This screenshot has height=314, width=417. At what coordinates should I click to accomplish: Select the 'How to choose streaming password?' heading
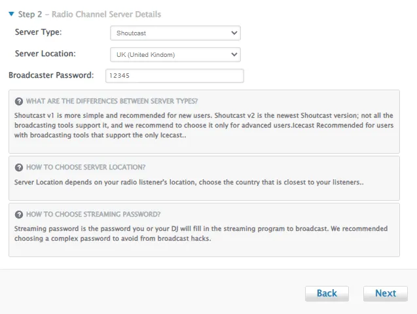(x=93, y=215)
